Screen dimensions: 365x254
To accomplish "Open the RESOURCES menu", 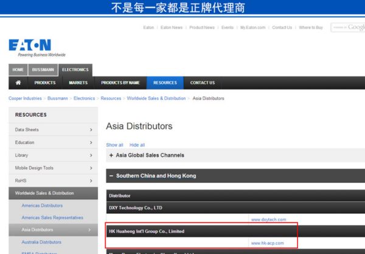I will tap(165, 83).
